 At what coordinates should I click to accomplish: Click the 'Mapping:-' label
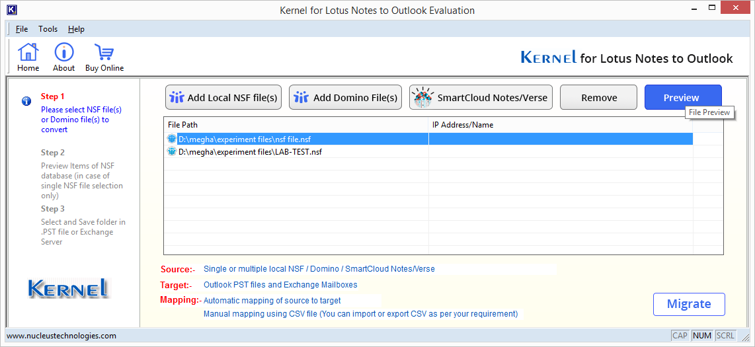pyautogui.click(x=180, y=300)
